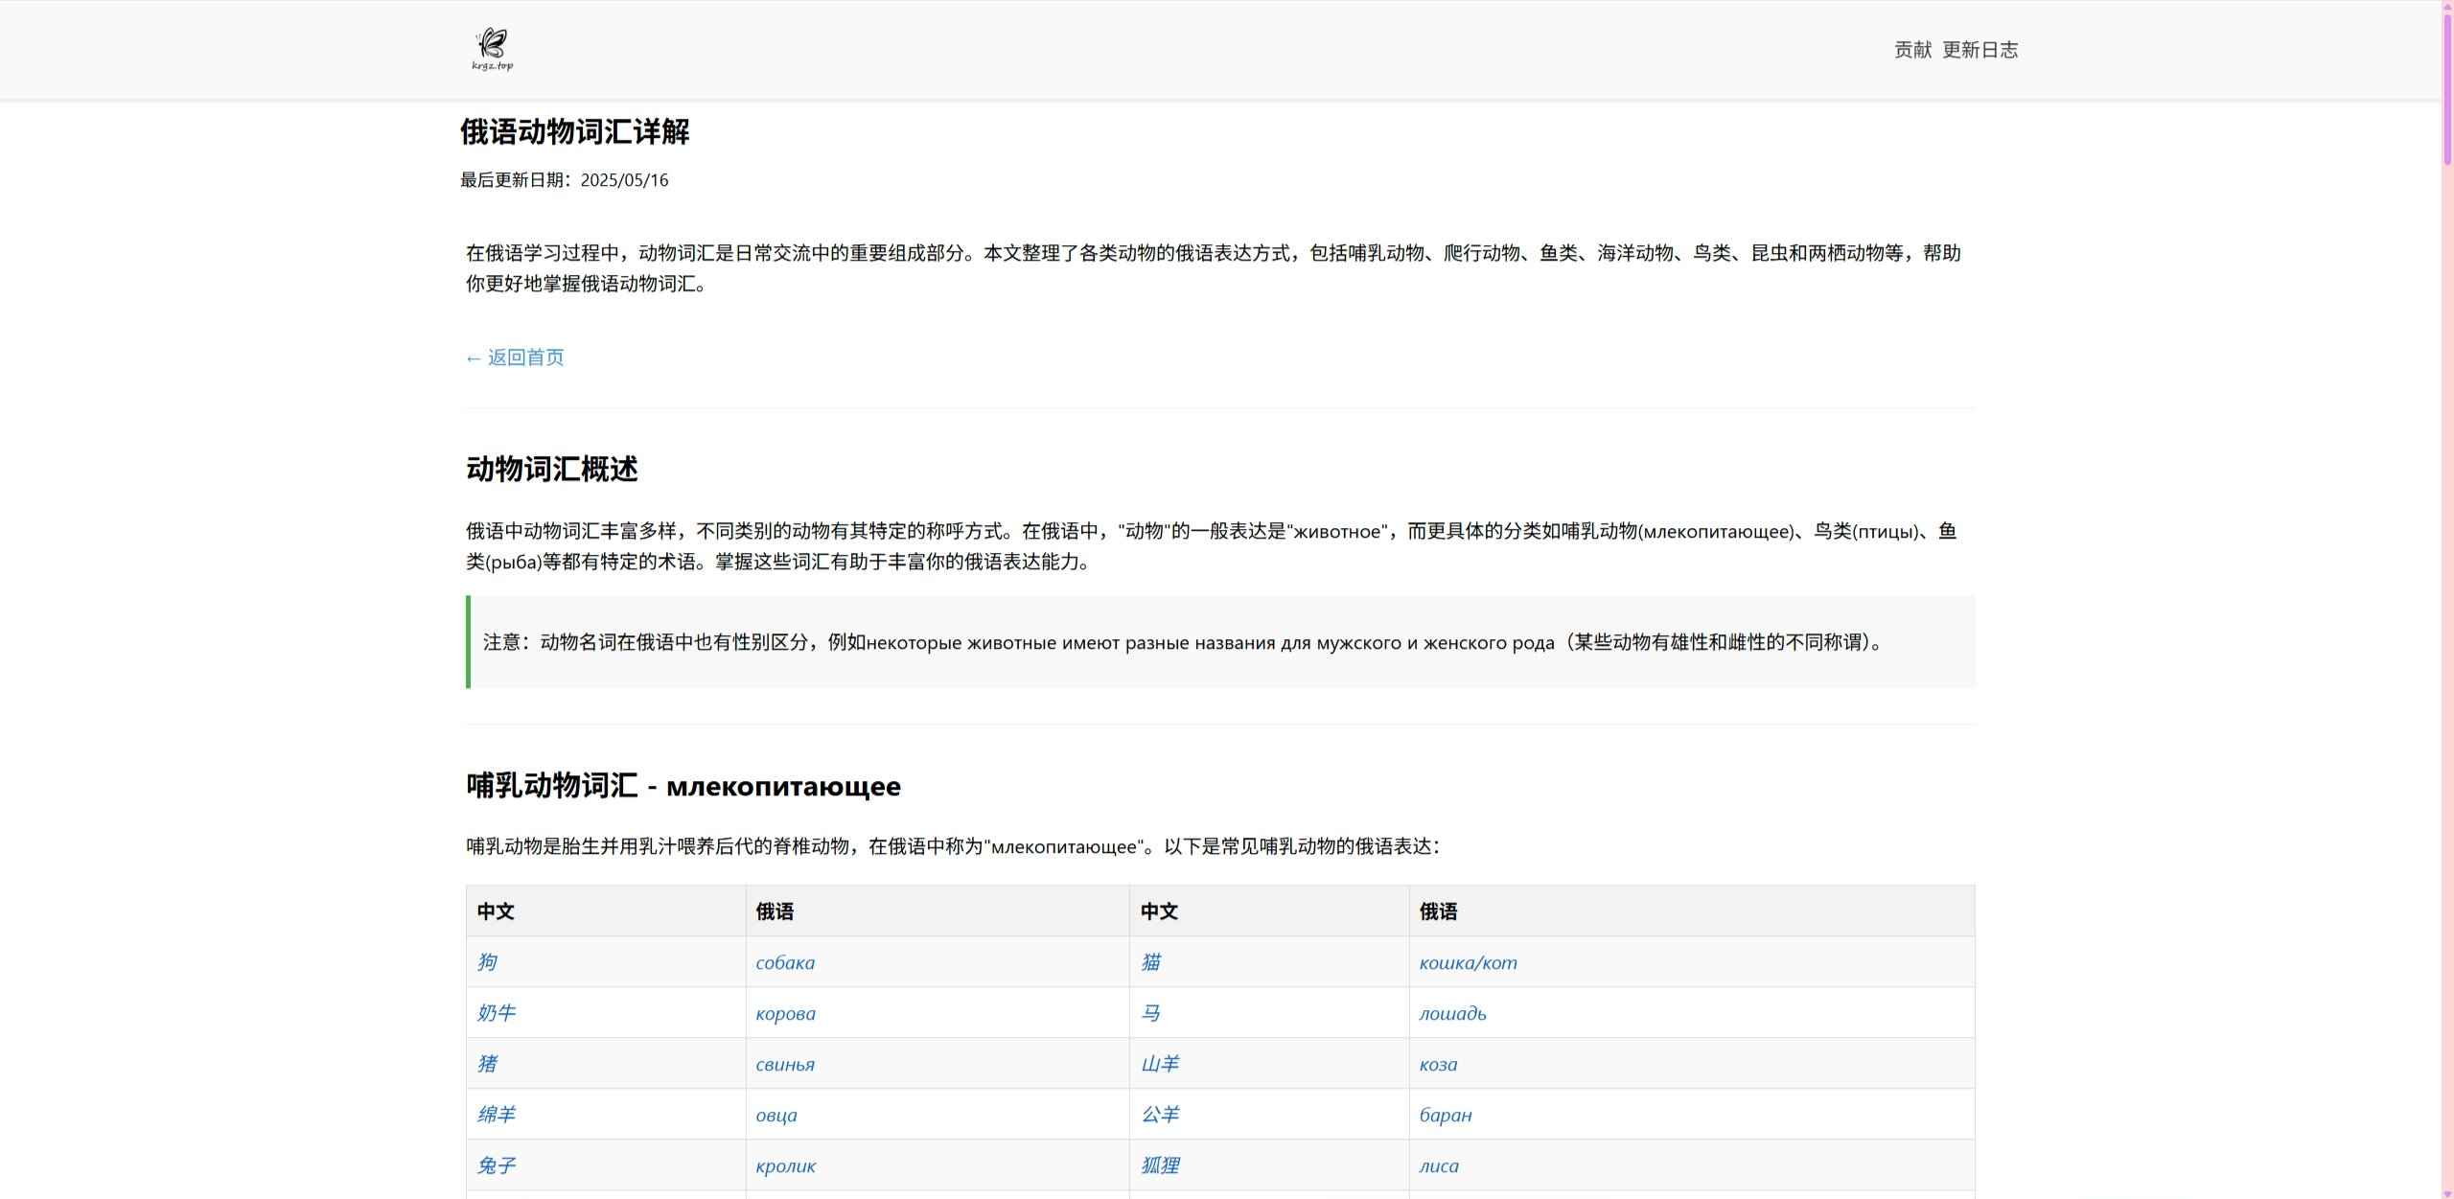Click the Russian word собака
The image size is (2454, 1199).
(x=785, y=962)
